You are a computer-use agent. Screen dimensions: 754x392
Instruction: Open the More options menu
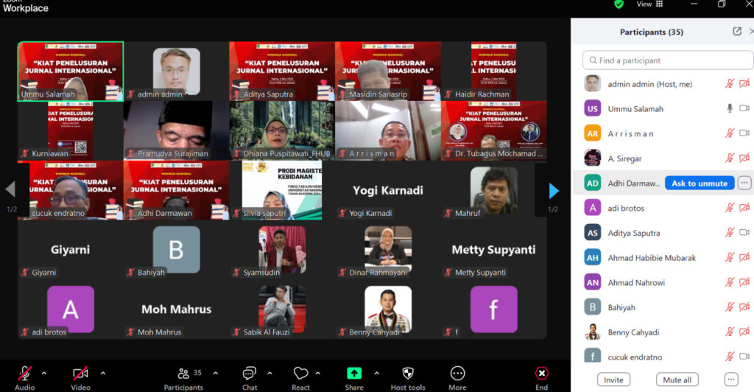coord(457,378)
